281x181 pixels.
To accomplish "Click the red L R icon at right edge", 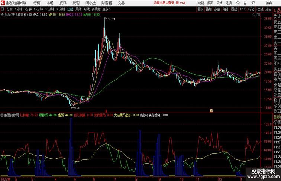I will tap(277, 10).
